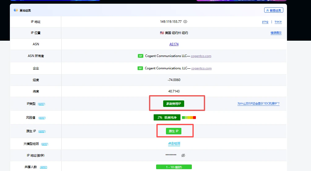Visit cogentco.com link in ASN 所有者 row
The width and height of the screenshot is (311, 171).
201,56
